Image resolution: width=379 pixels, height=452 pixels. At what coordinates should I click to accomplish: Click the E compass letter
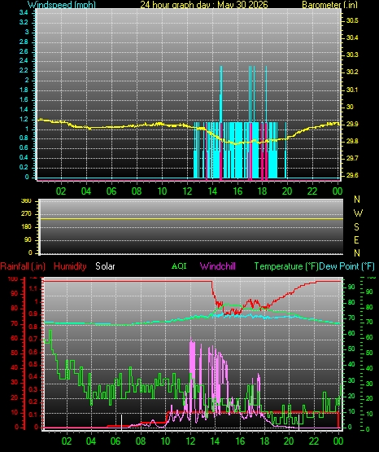356,239
